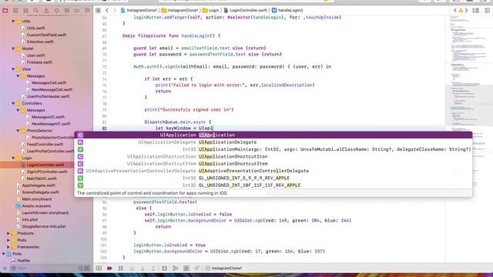This screenshot has height=277, width=493.
Task: Toggle breakpoints activation in debug bar
Action: [109, 269]
